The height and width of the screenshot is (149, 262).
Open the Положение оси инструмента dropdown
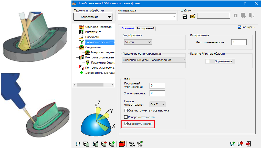[x=154, y=60]
